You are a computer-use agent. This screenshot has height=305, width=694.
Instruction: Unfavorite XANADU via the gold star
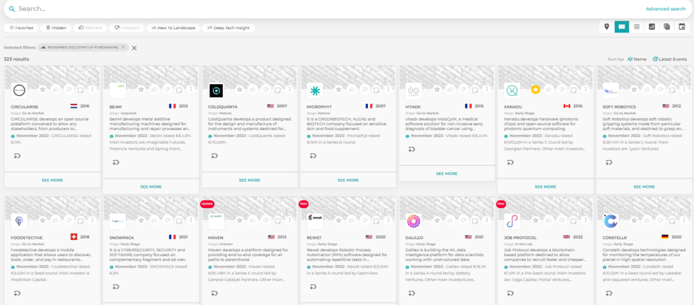point(536,89)
